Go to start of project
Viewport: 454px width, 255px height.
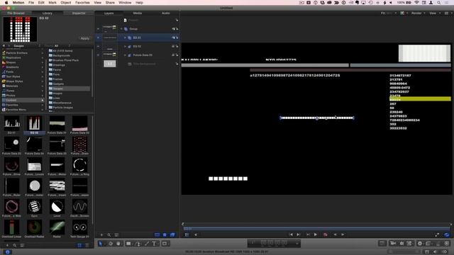point(291,234)
